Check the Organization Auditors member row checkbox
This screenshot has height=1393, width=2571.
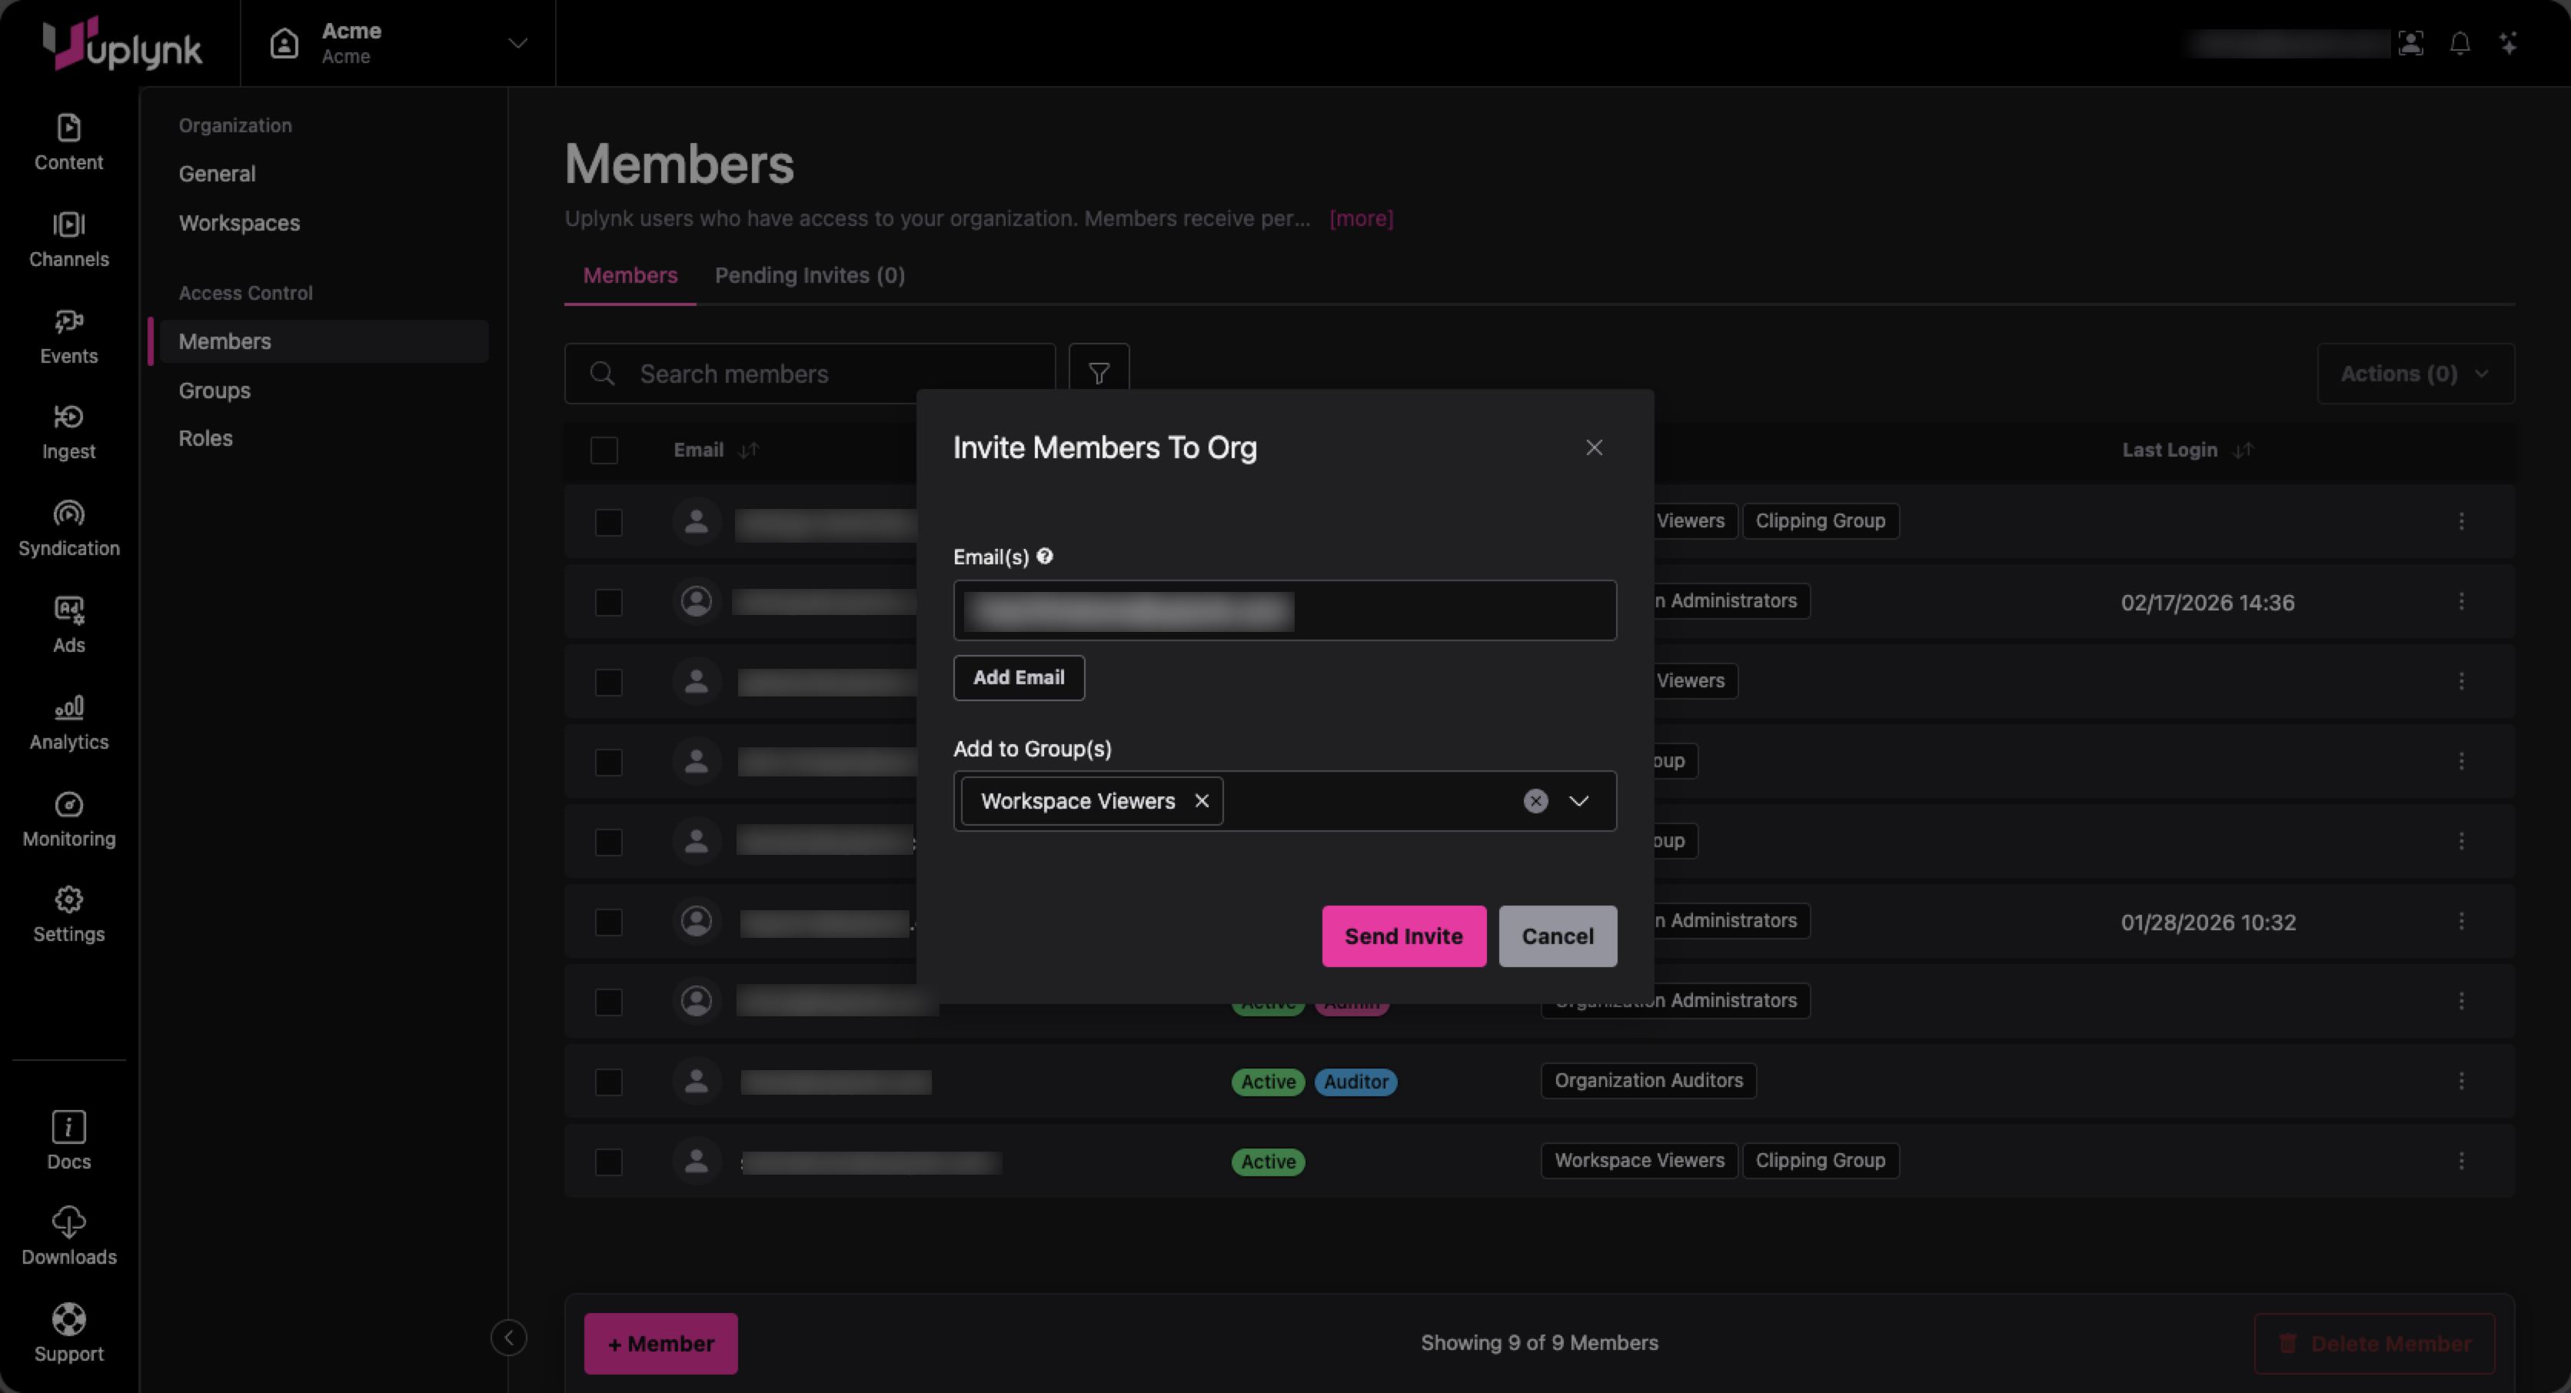608,1082
